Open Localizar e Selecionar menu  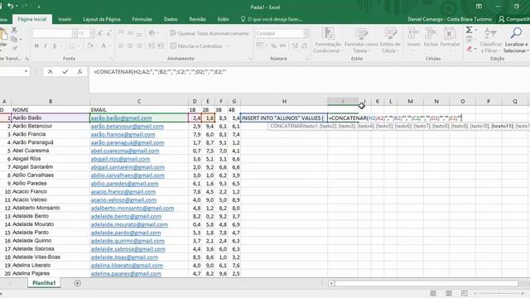516,41
